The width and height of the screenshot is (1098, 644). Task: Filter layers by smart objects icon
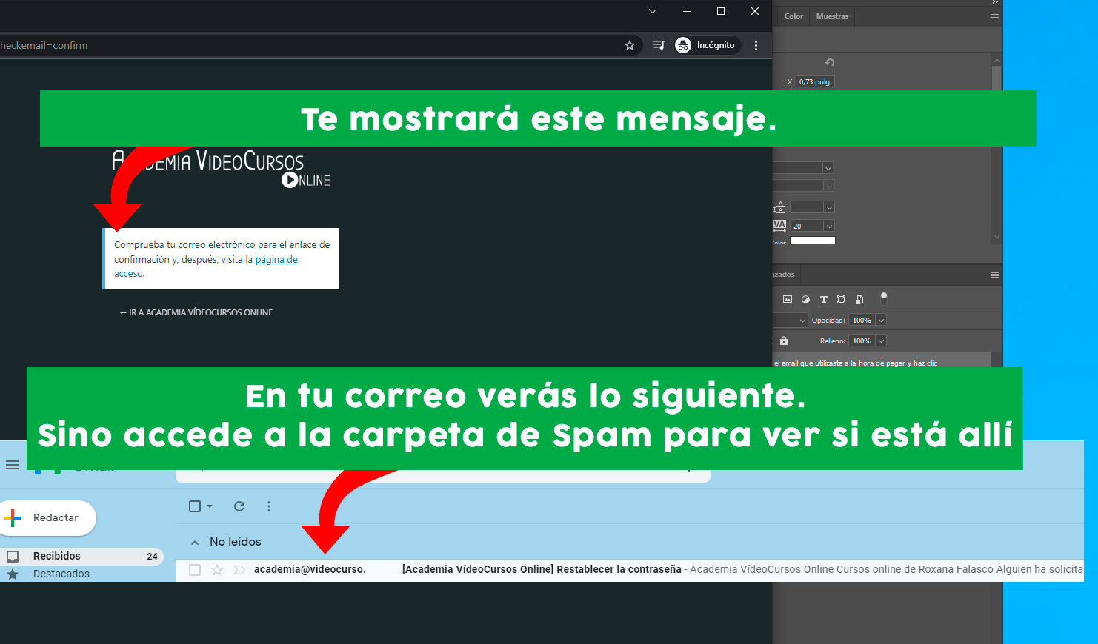click(x=859, y=299)
